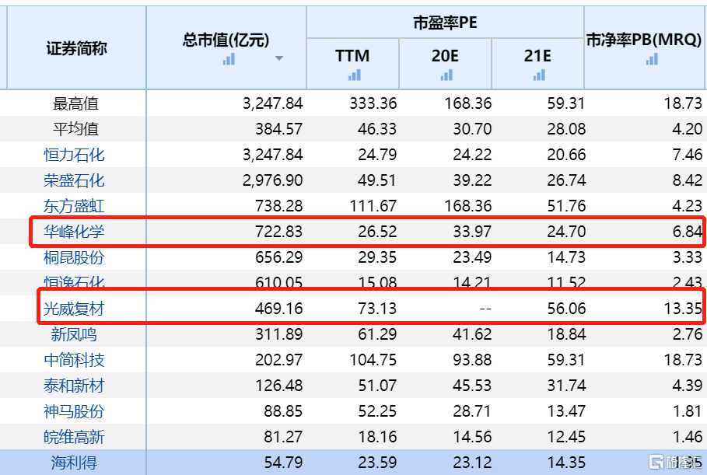Open the chart icon under 市净率PB(MRQ)
The image size is (707, 475).
coord(652,59)
